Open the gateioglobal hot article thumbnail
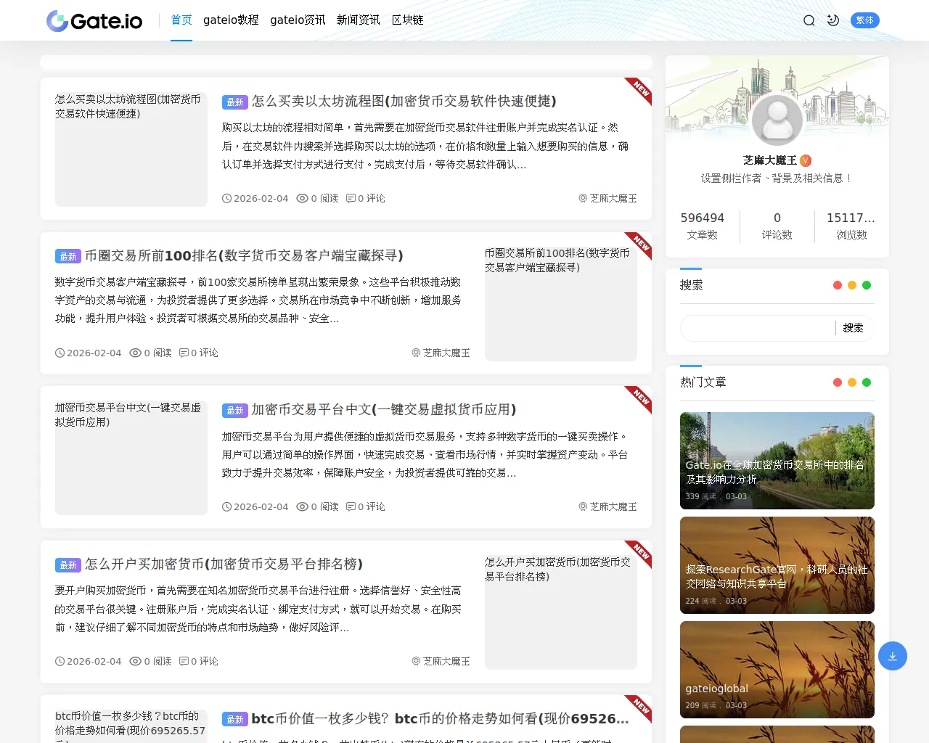The image size is (929, 743). 777,669
